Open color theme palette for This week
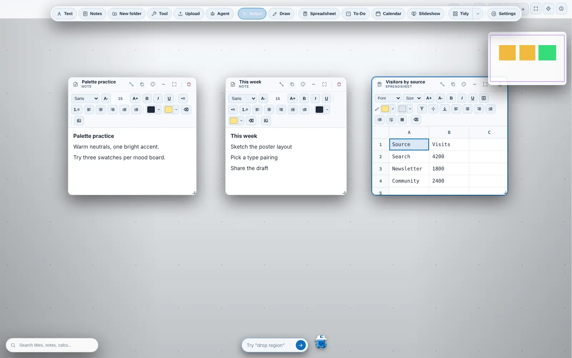The width and height of the screenshot is (572, 358). (x=303, y=84)
